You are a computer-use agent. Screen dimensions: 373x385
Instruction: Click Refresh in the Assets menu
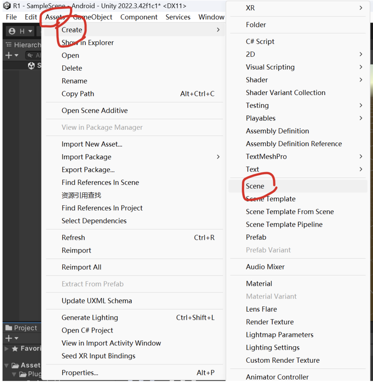[134, 238]
